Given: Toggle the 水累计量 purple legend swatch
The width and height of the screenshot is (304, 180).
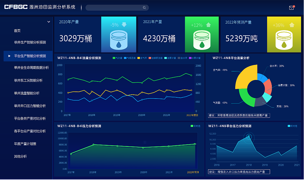Looking at the screenshot, I should [x=190, y=58].
